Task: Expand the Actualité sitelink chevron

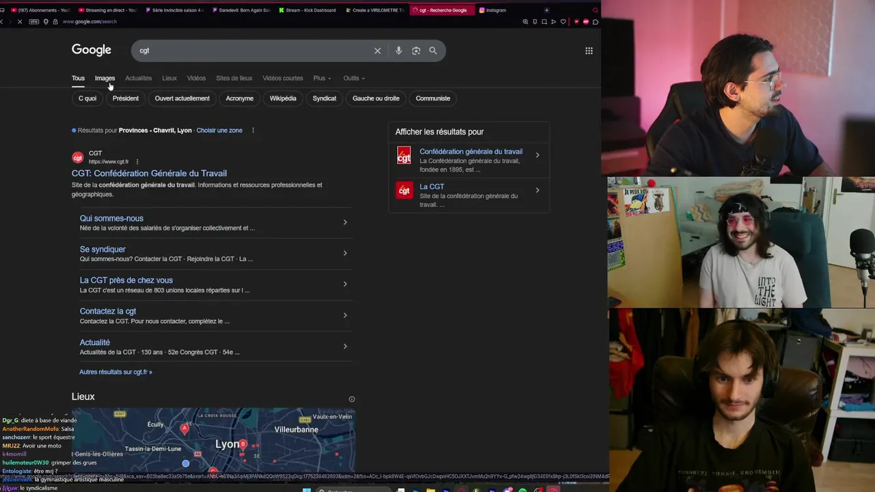Action: [x=345, y=346]
